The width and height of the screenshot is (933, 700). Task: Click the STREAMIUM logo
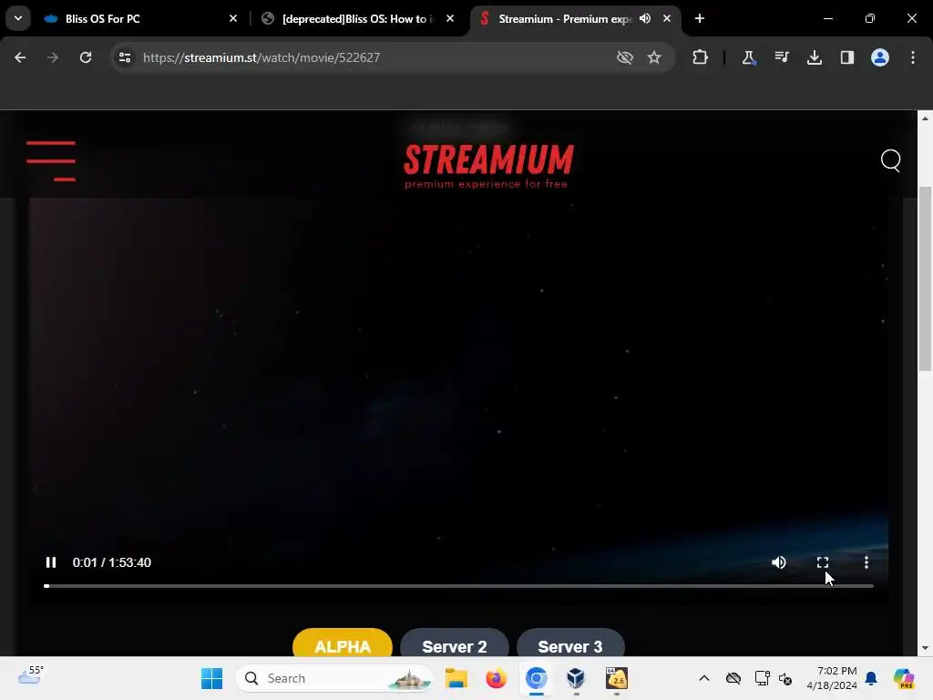(x=488, y=166)
